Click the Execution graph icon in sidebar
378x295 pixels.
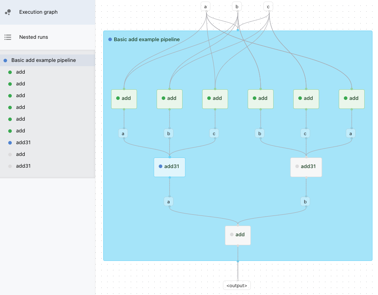coord(8,12)
